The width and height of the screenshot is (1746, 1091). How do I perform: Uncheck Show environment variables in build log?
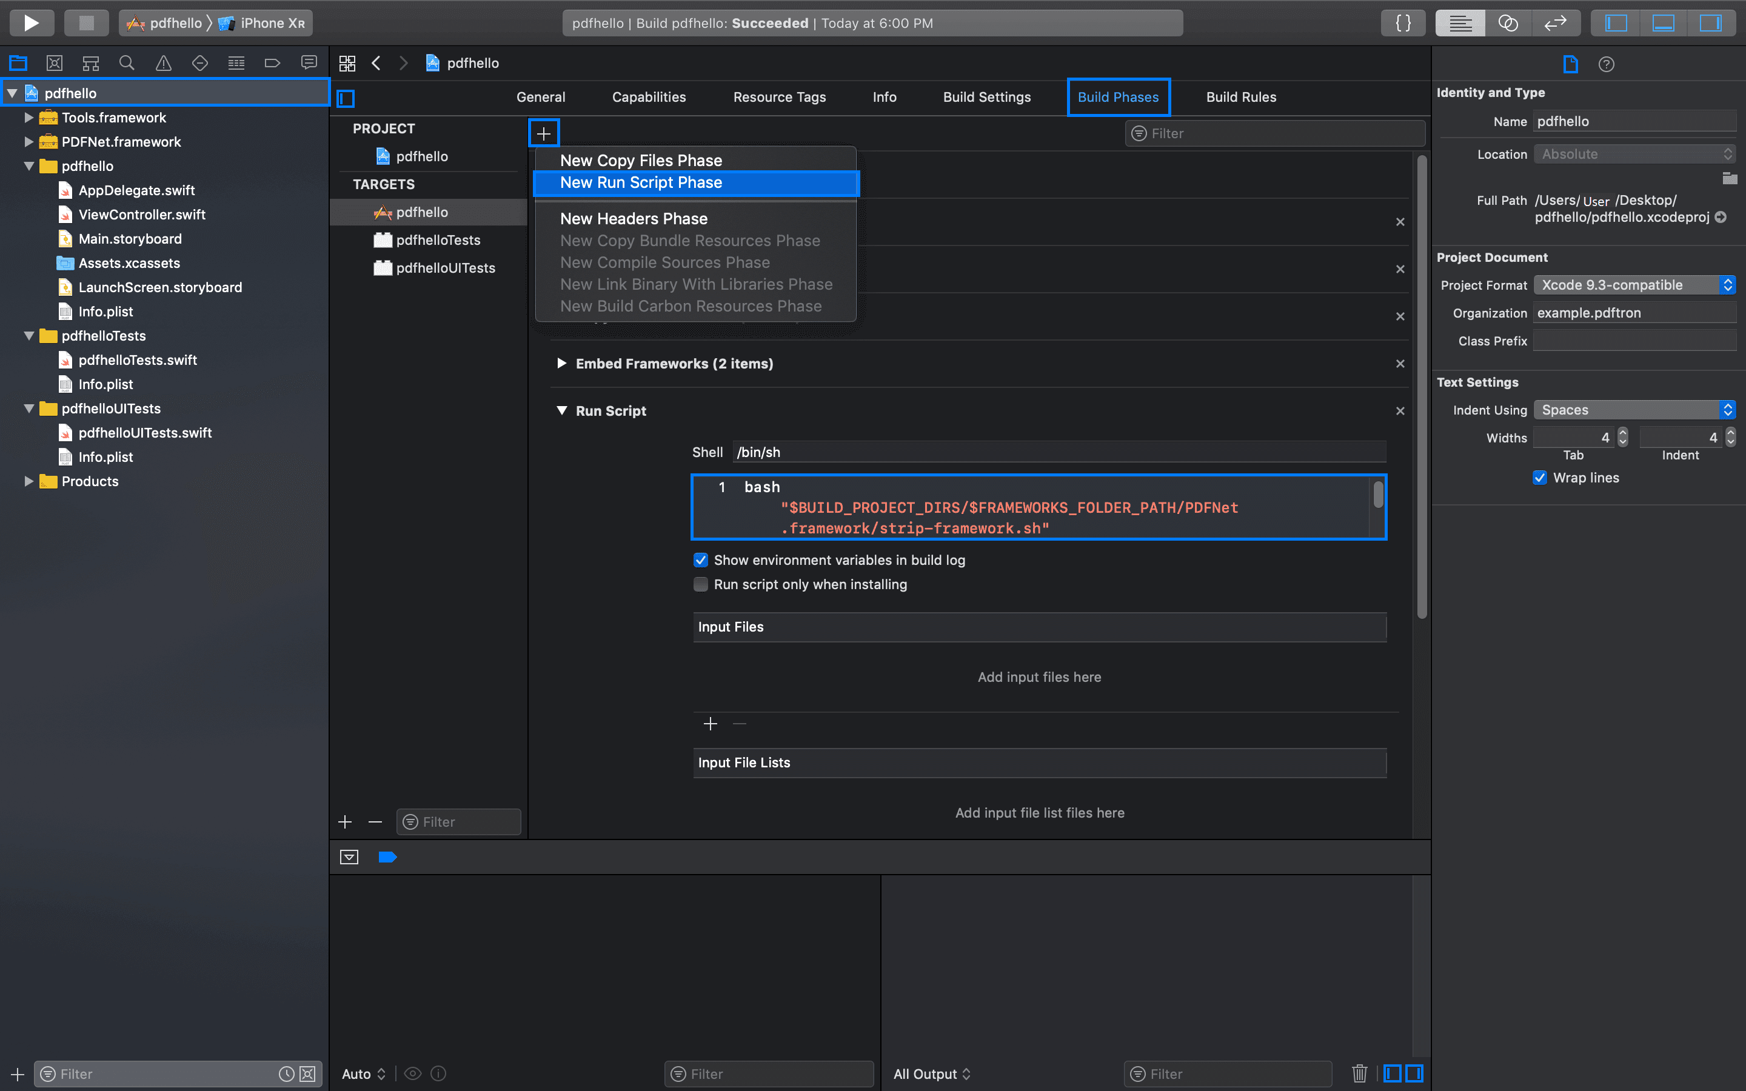(701, 560)
